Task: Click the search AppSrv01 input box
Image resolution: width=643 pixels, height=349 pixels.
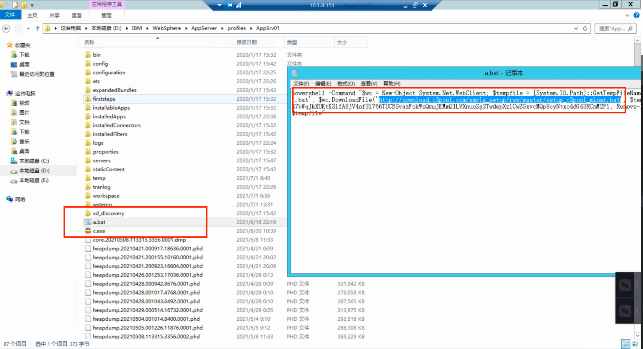Action: tap(612, 28)
